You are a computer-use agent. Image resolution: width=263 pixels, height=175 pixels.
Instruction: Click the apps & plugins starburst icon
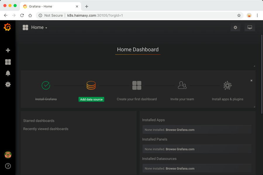228,85
